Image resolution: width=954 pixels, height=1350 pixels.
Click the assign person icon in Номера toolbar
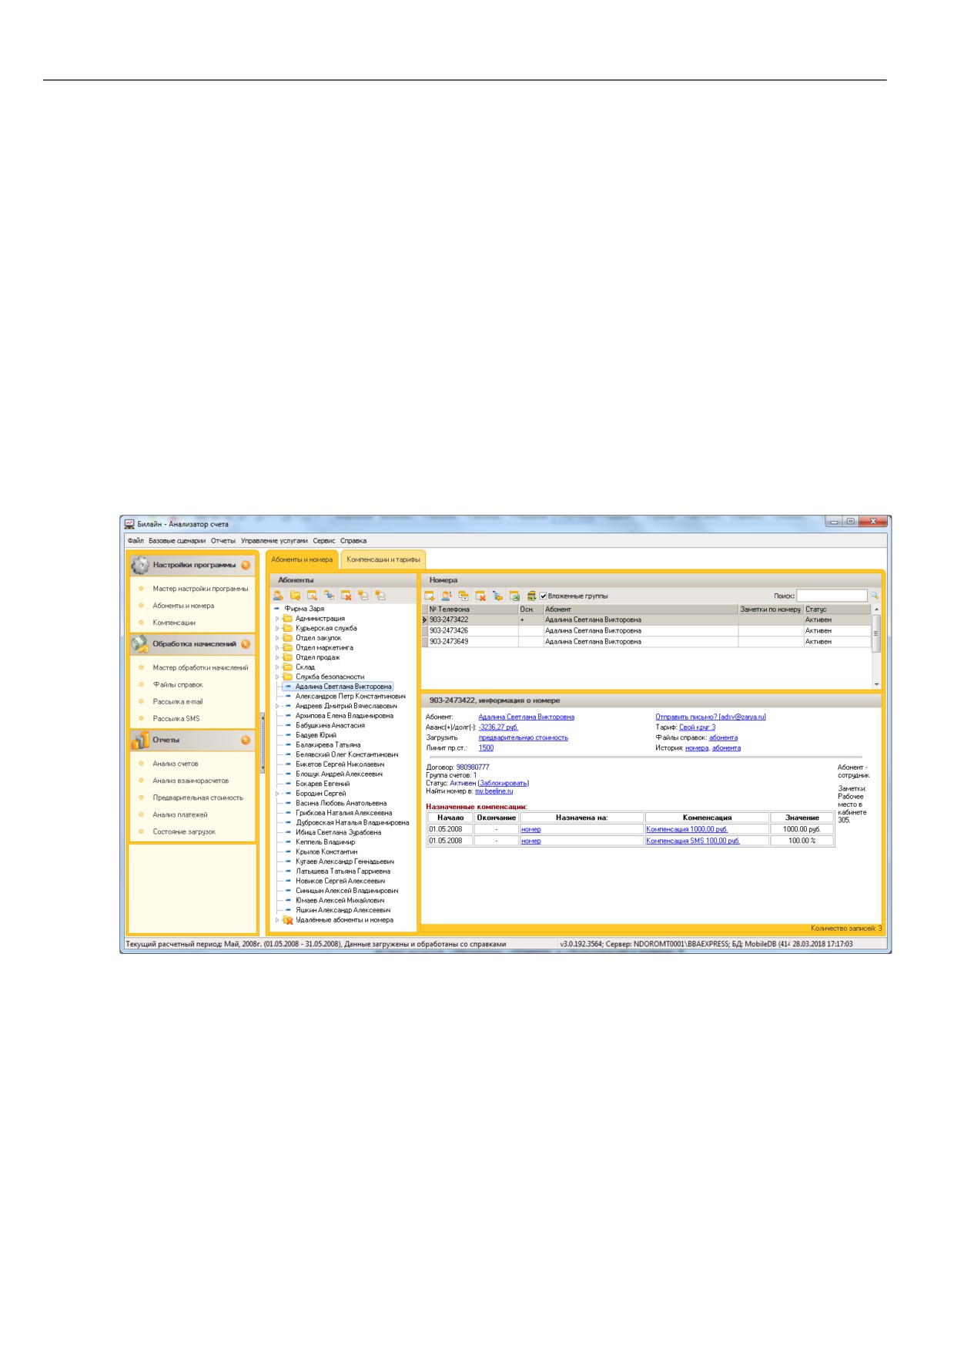pyautogui.click(x=447, y=596)
